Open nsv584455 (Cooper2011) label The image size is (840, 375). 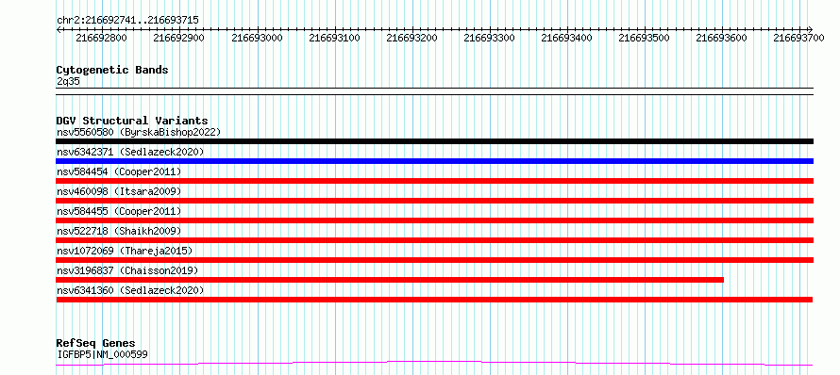pos(119,211)
